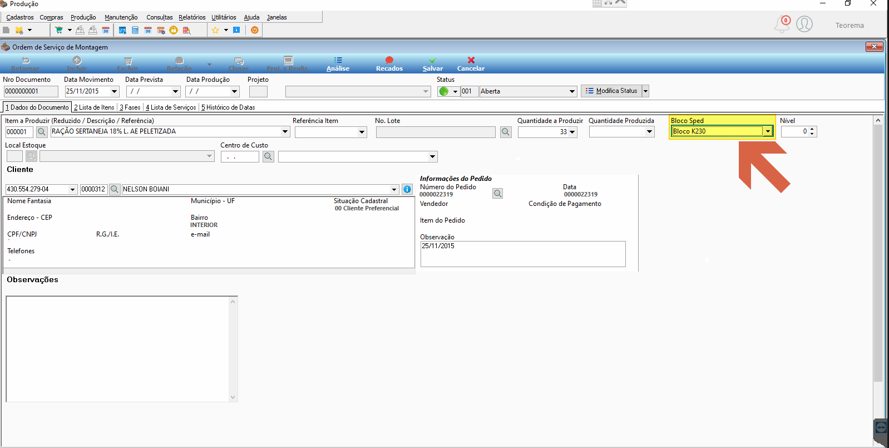Expand the Data Produção date dropdown
The height and width of the screenshot is (448, 889).
pyautogui.click(x=234, y=91)
